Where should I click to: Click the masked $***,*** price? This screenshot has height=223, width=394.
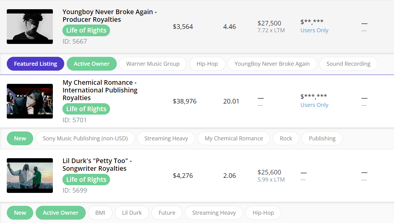click(x=314, y=97)
